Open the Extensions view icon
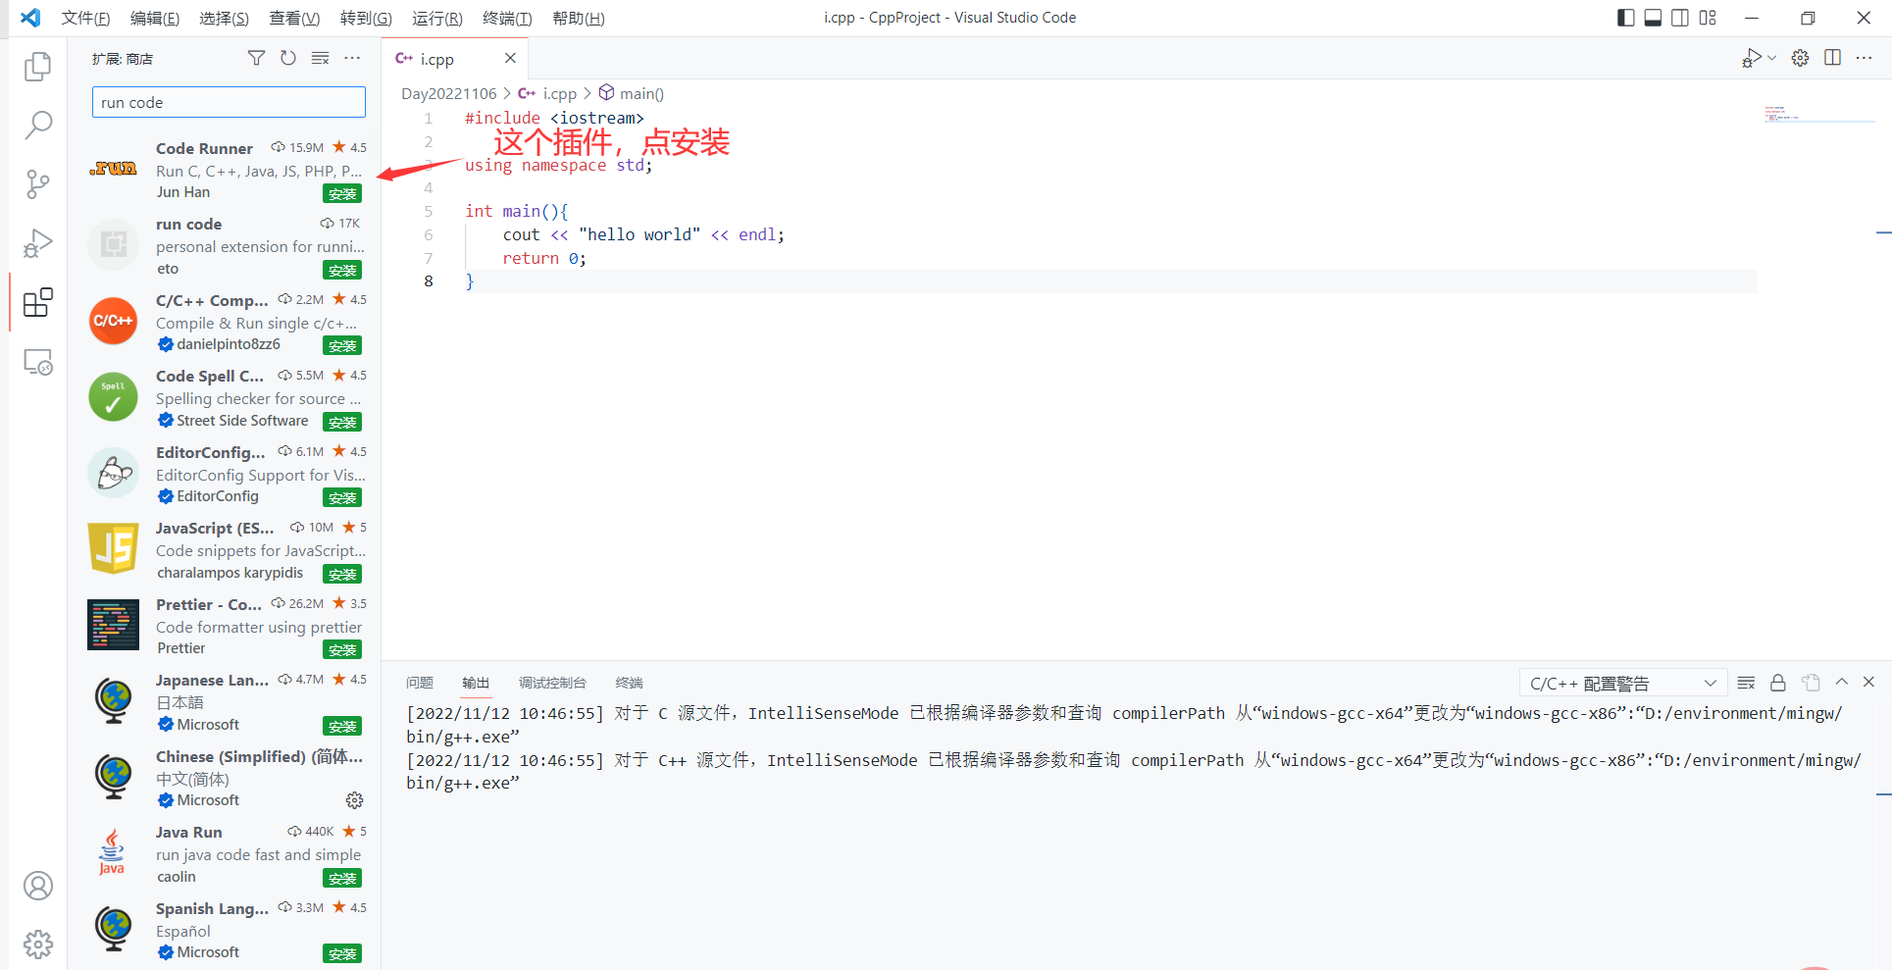This screenshot has width=1892, height=970. (x=37, y=302)
